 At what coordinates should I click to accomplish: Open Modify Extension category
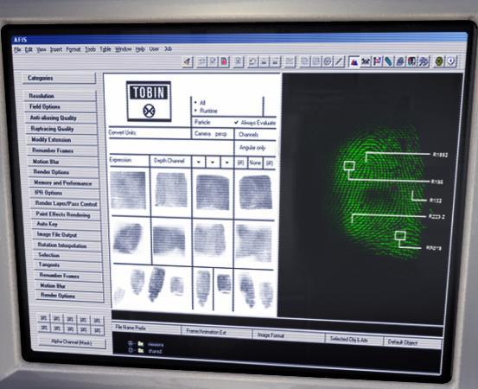[x=63, y=140]
